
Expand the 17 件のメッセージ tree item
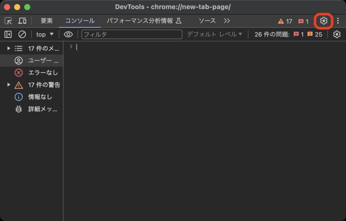9,49
